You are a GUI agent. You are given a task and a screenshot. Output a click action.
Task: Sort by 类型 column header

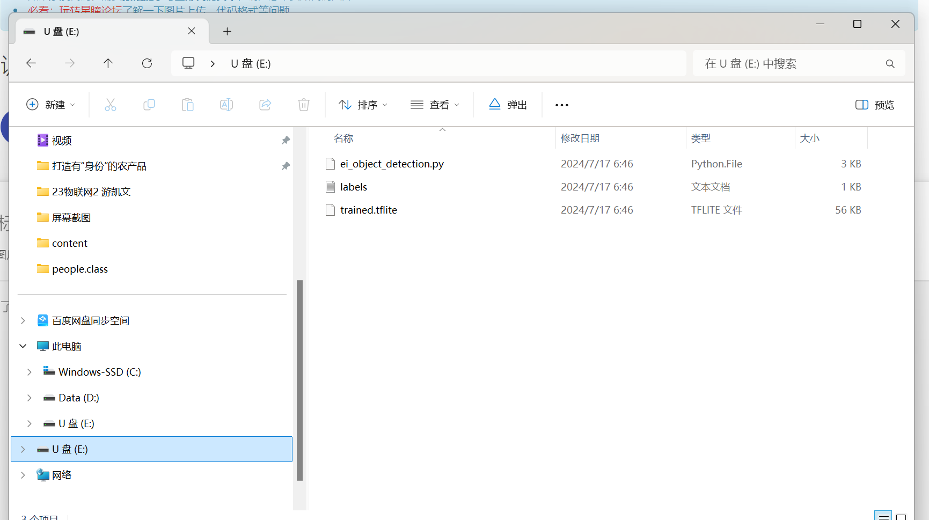coord(701,138)
